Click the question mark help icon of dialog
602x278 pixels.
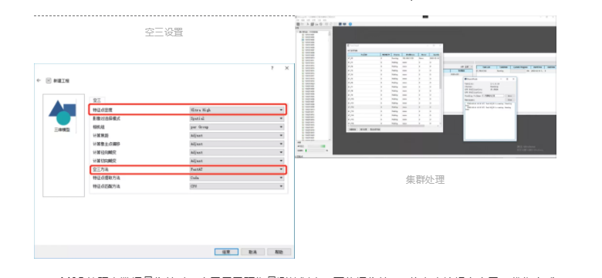coord(272,68)
